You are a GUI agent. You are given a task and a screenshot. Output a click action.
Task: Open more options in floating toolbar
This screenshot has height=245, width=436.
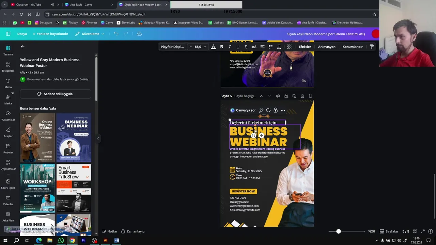(283, 110)
